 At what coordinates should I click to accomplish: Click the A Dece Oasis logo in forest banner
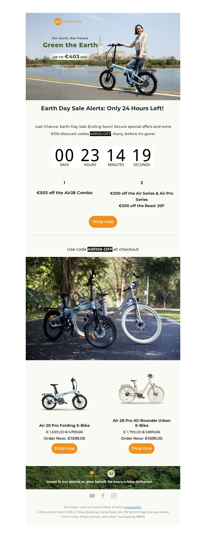point(92,474)
